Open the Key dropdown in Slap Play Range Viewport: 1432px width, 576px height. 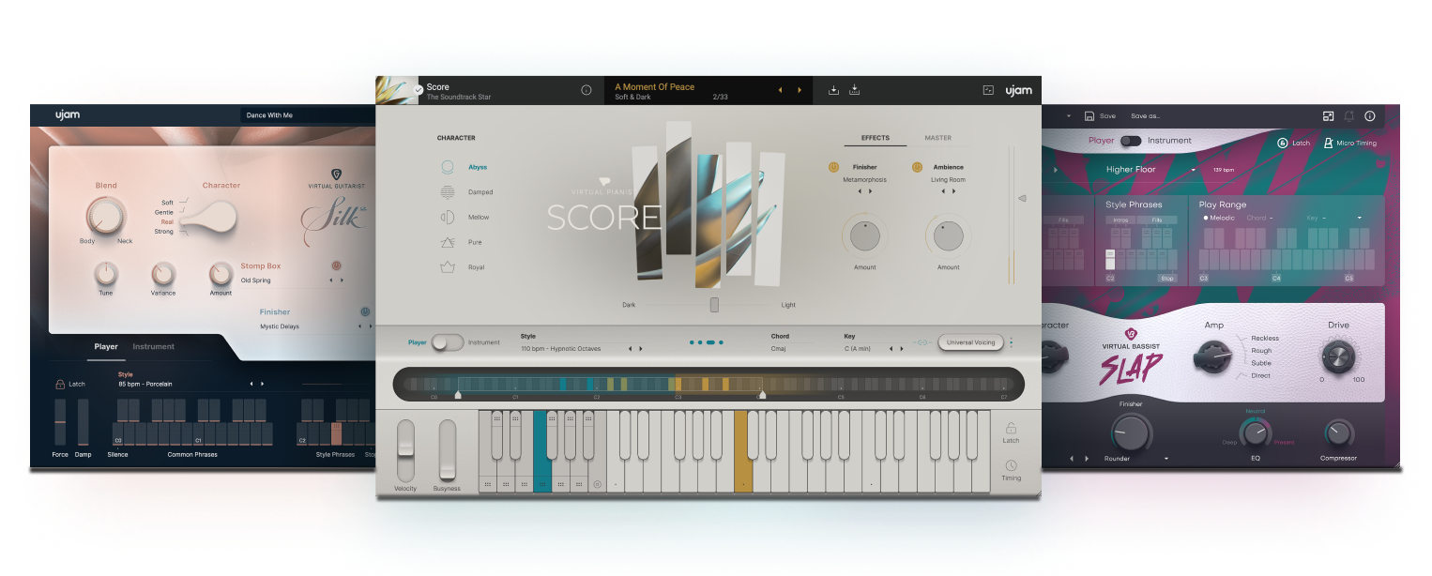(x=1359, y=218)
